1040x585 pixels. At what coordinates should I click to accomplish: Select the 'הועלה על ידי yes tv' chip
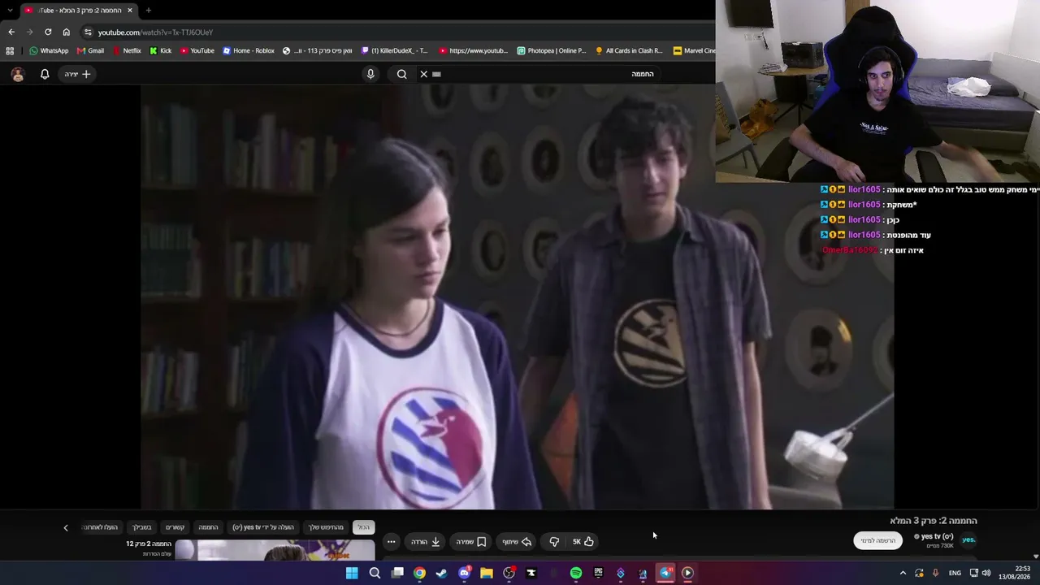[263, 527]
